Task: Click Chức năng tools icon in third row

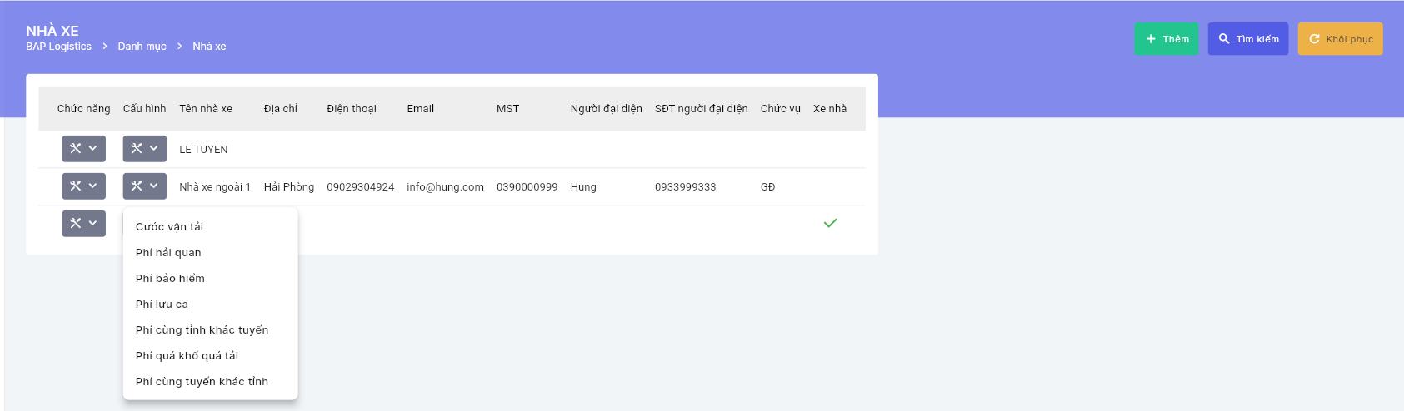Action: (76, 224)
